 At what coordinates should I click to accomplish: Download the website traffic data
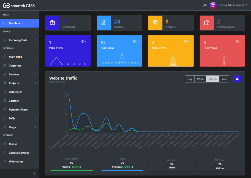(237, 79)
